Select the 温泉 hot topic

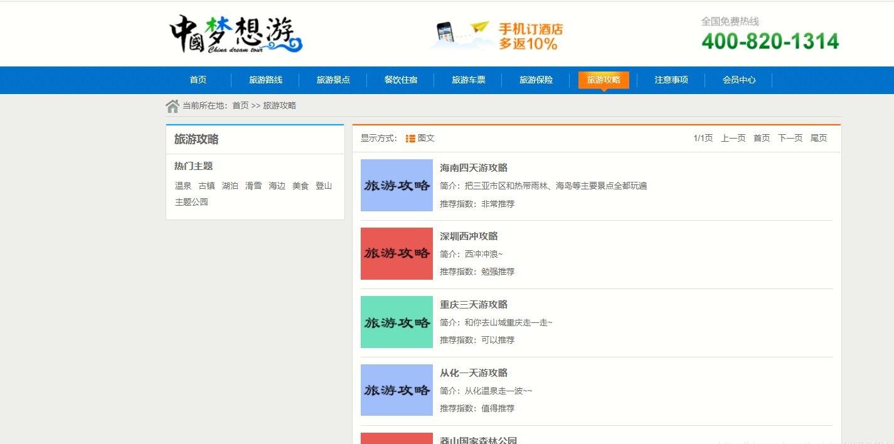click(x=183, y=186)
